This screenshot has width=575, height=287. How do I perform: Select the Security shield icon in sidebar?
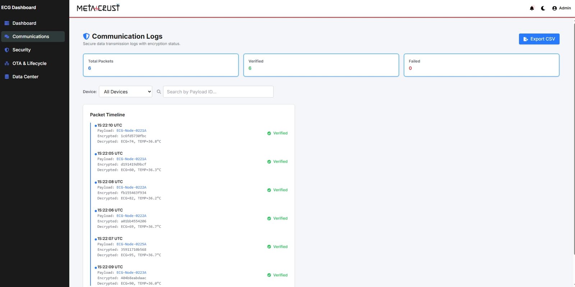point(7,50)
